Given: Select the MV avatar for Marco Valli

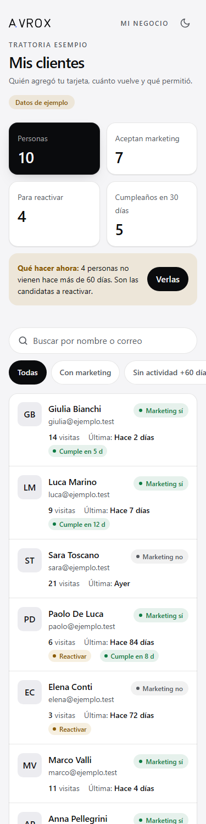Looking at the screenshot, I should (30, 765).
